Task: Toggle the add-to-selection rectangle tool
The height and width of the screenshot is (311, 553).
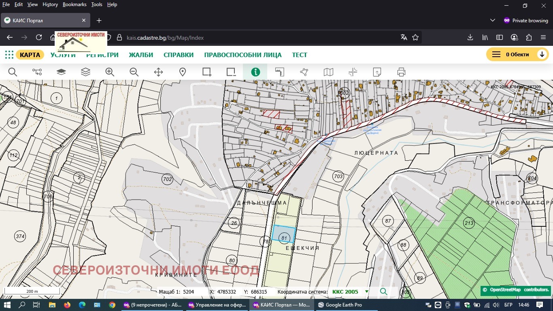Action: (x=207, y=72)
